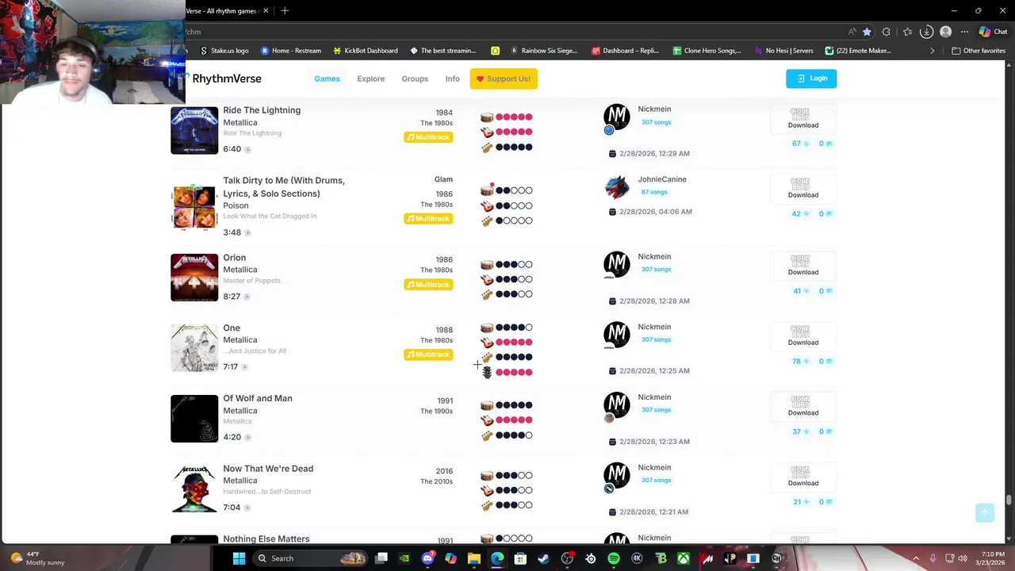Open the JohnieCanine username link
Image resolution: width=1015 pixels, height=571 pixels.
[x=662, y=179]
